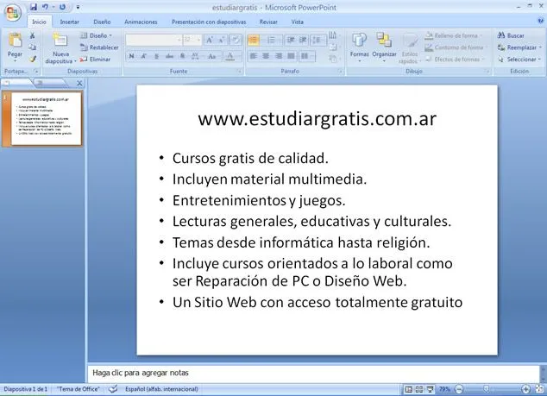
Task: Open Efectos de formas dropdown
Action: click(455, 60)
